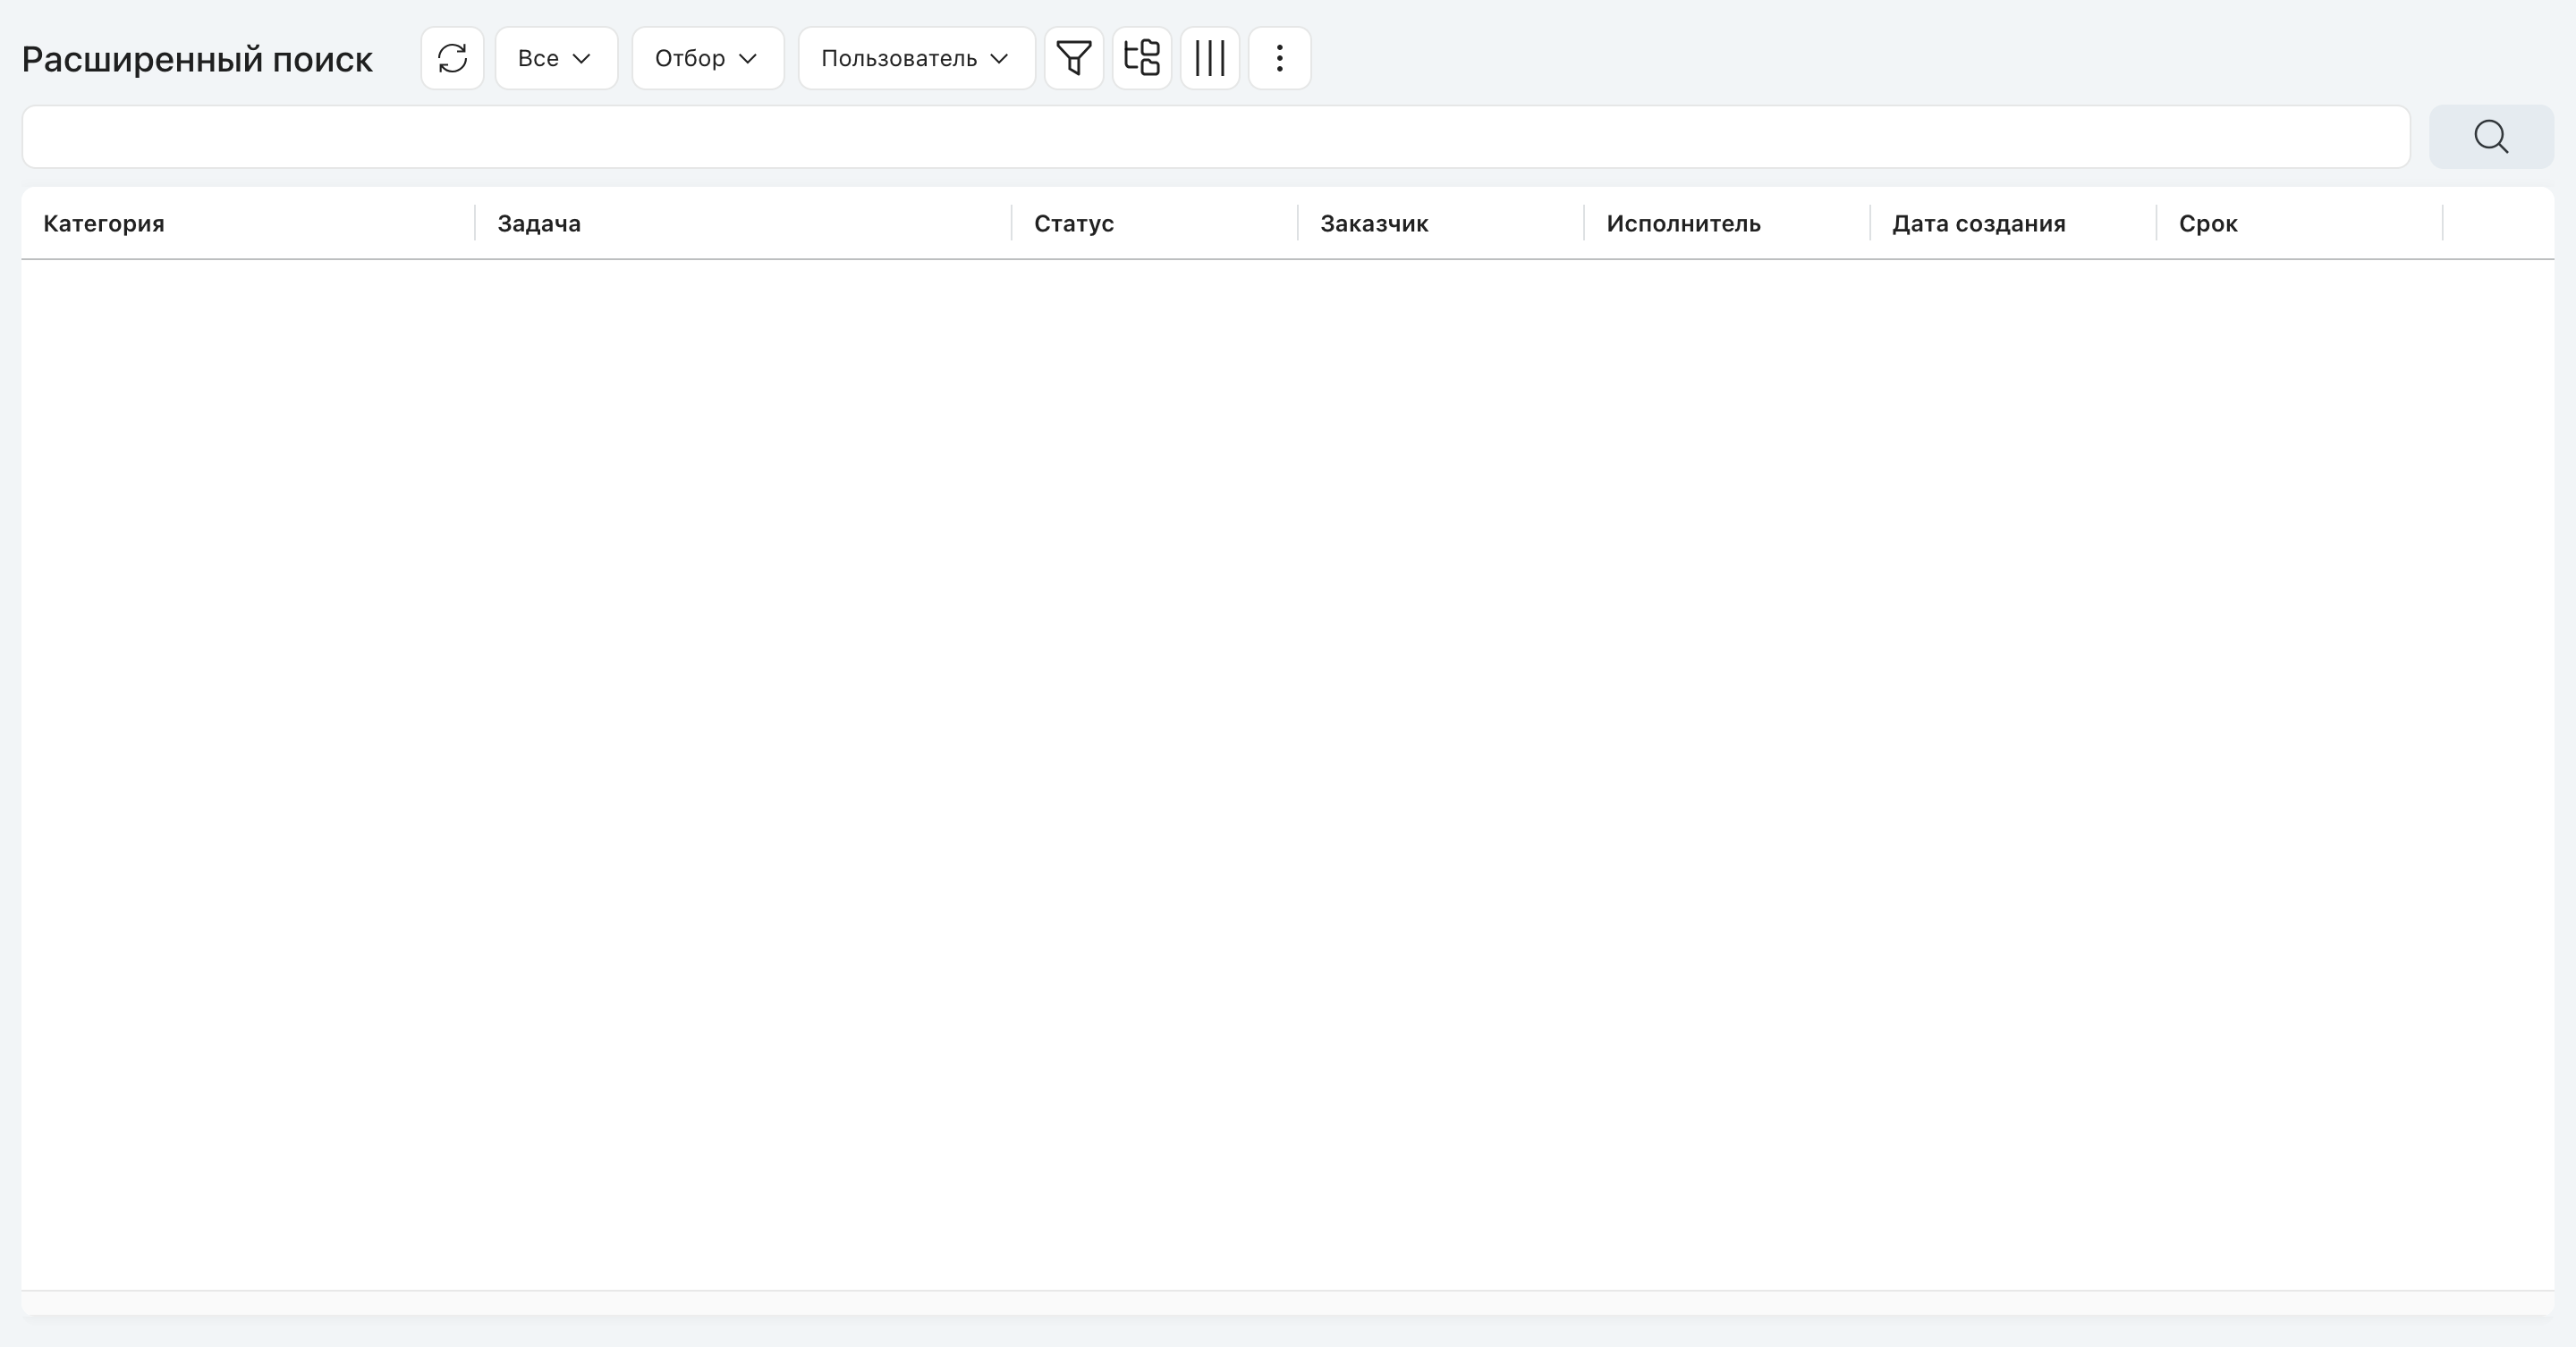Expand the Пользователь dropdown
This screenshot has width=2576, height=1347.
pyautogui.click(x=916, y=58)
